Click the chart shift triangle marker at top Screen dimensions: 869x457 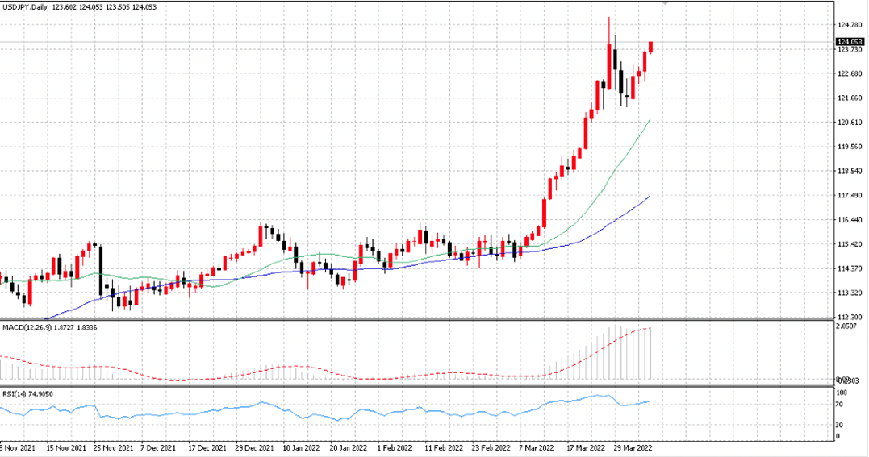666,2
